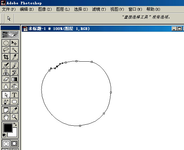Open the 图层(L) menu

(63, 9)
